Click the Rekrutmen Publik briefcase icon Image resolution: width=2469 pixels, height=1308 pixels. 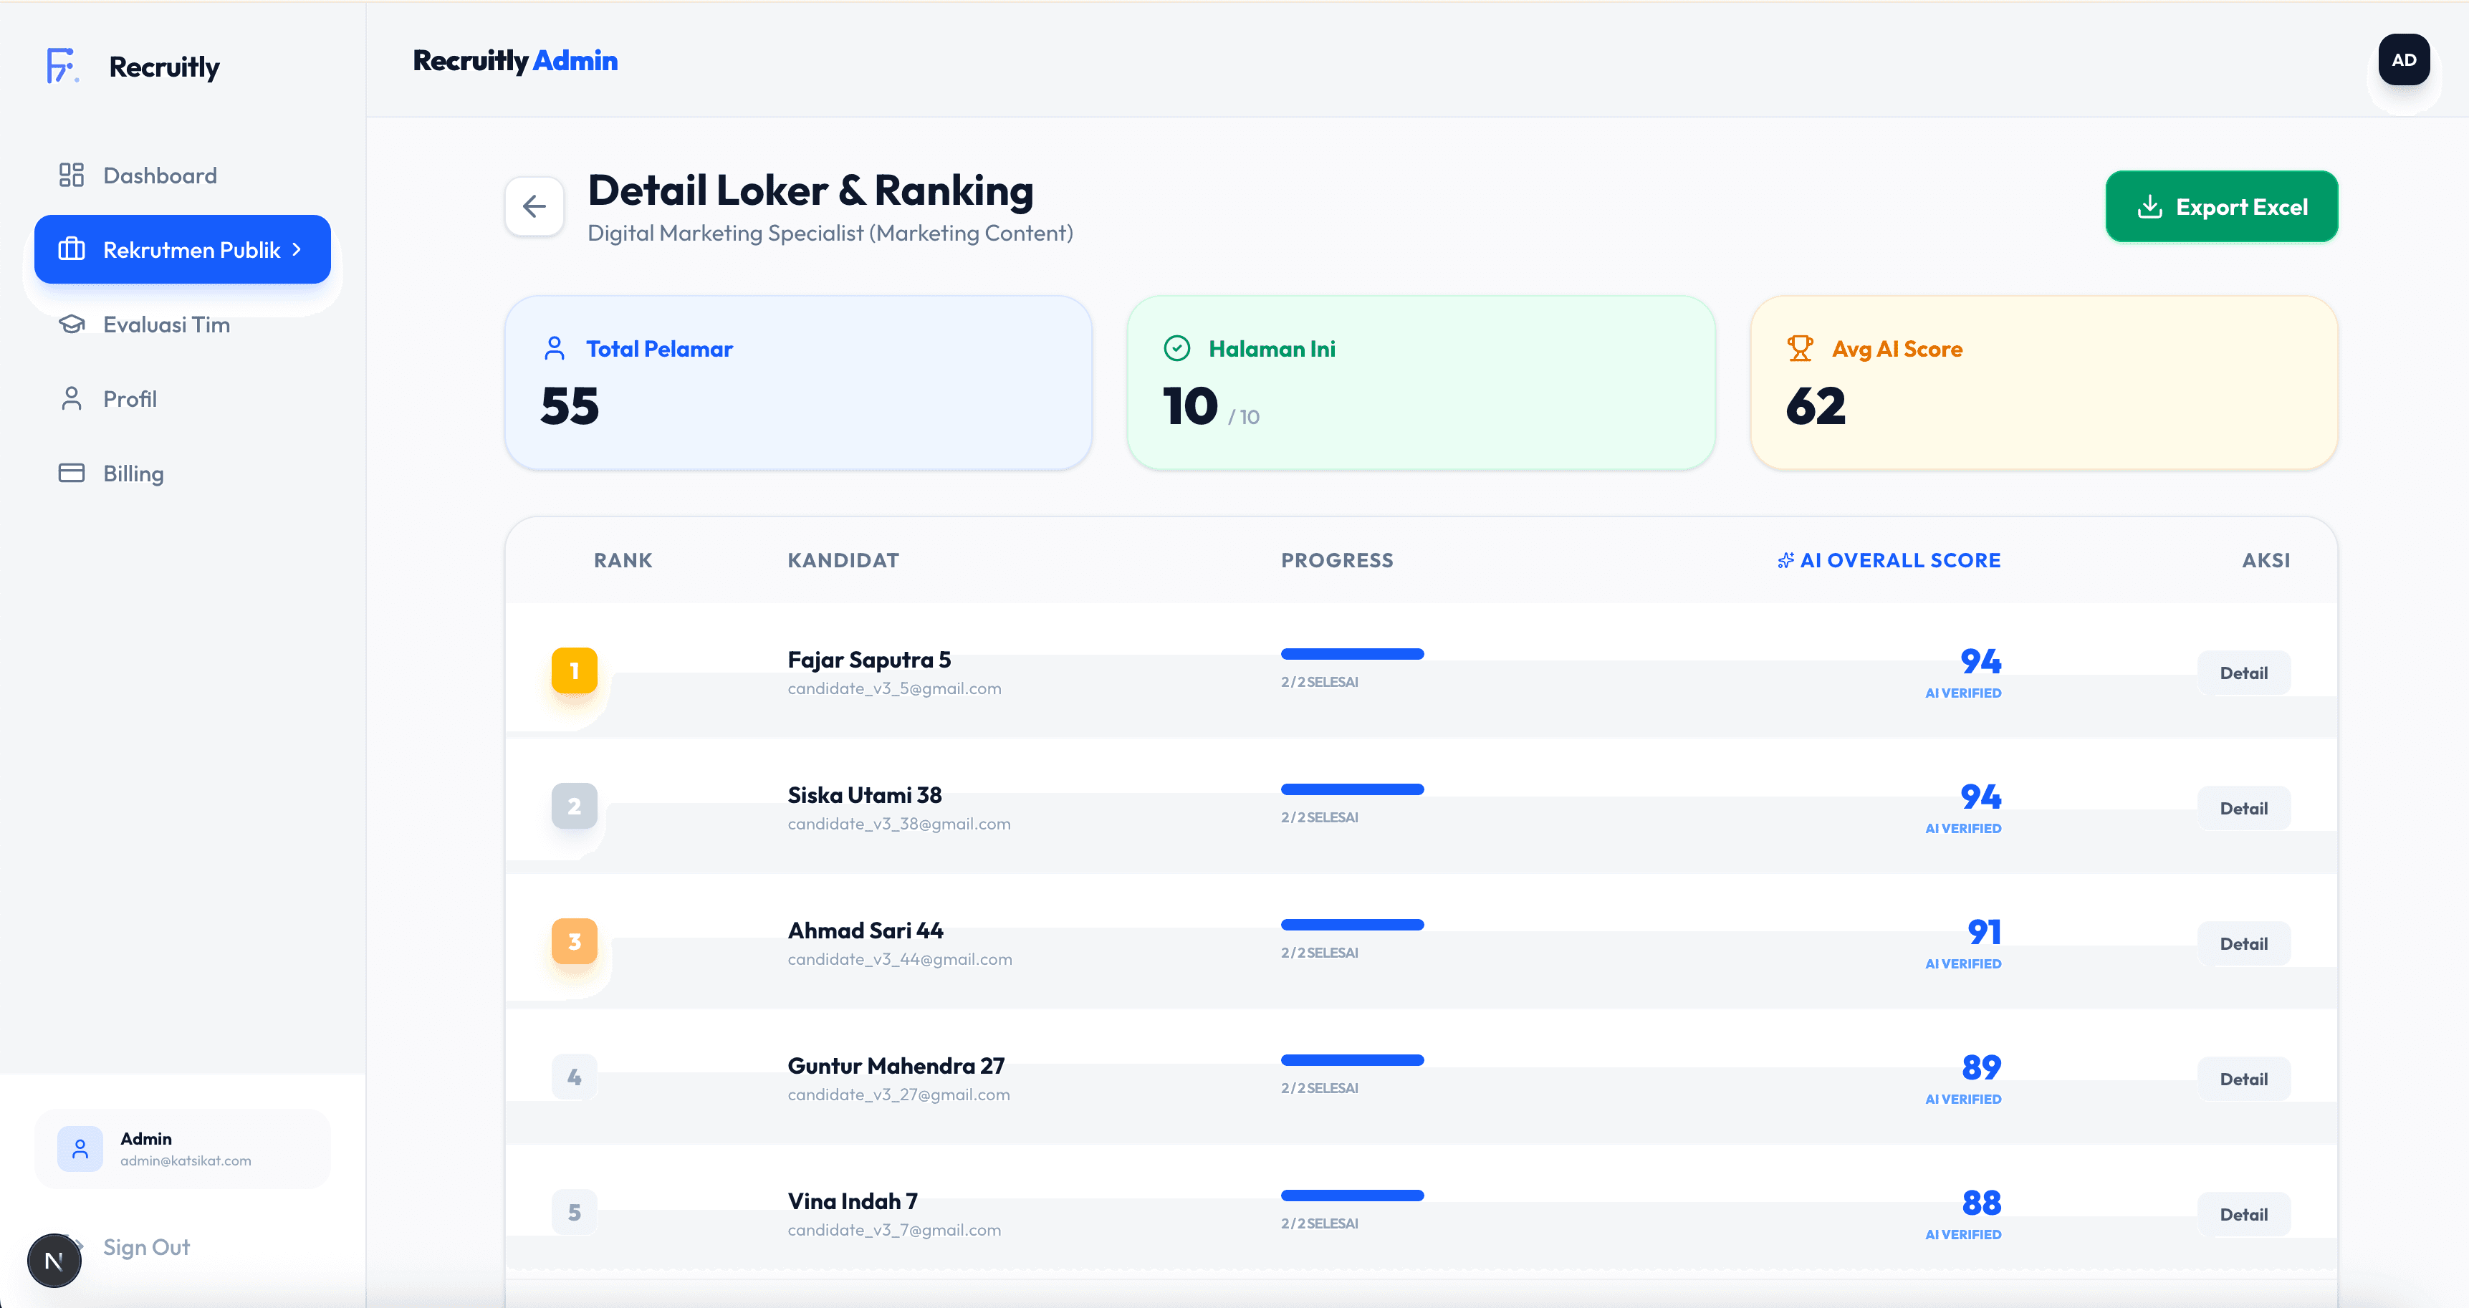tap(71, 249)
